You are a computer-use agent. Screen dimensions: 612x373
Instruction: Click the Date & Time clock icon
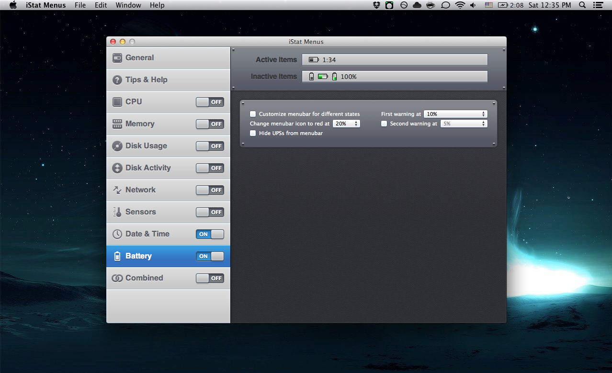point(117,234)
